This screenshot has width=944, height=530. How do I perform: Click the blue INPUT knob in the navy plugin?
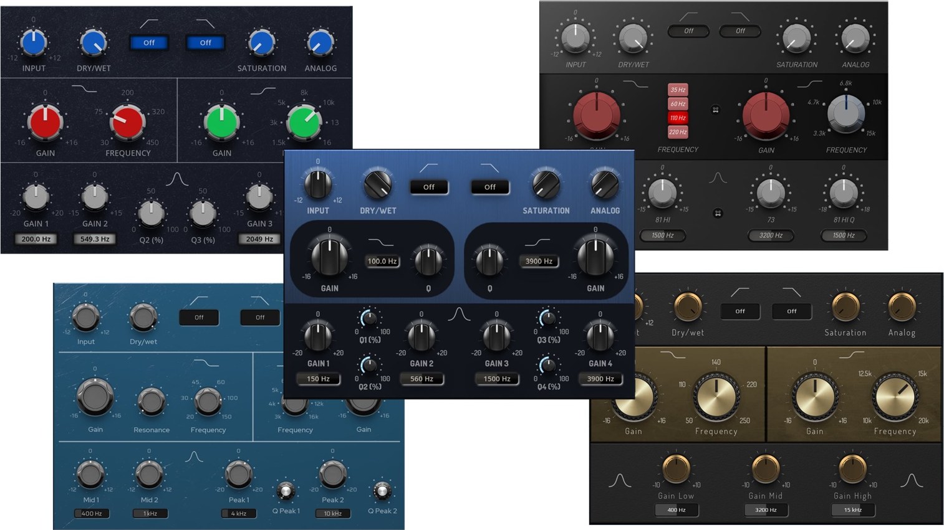click(x=34, y=42)
